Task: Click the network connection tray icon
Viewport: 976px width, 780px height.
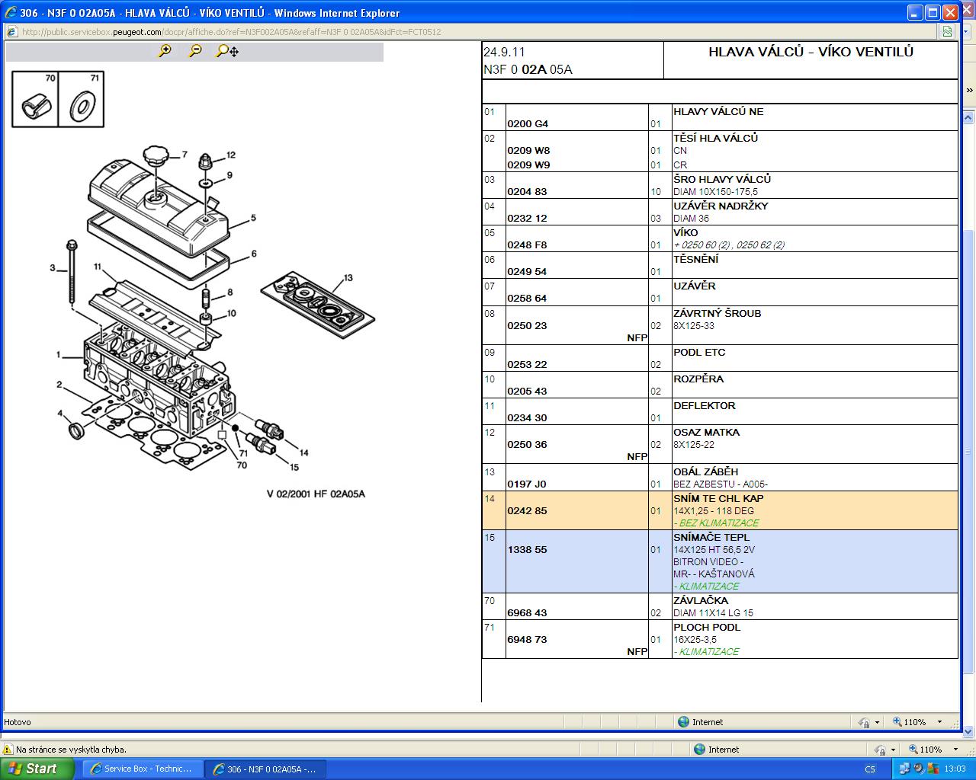Action: 904,769
